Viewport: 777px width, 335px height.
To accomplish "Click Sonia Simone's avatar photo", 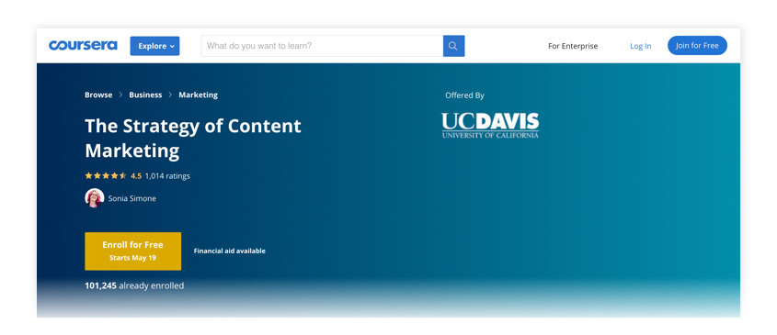I will pos(94,198).
